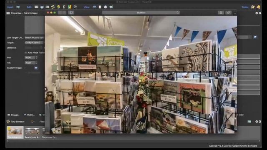The height and width of the screenshot is (150, 267).
Task: Adjust the Tilt value stepper
Action: tap(36, 63)
